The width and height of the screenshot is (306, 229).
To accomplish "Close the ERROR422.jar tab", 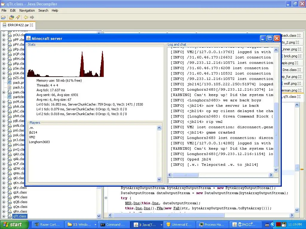I will [x=31, y=25].
